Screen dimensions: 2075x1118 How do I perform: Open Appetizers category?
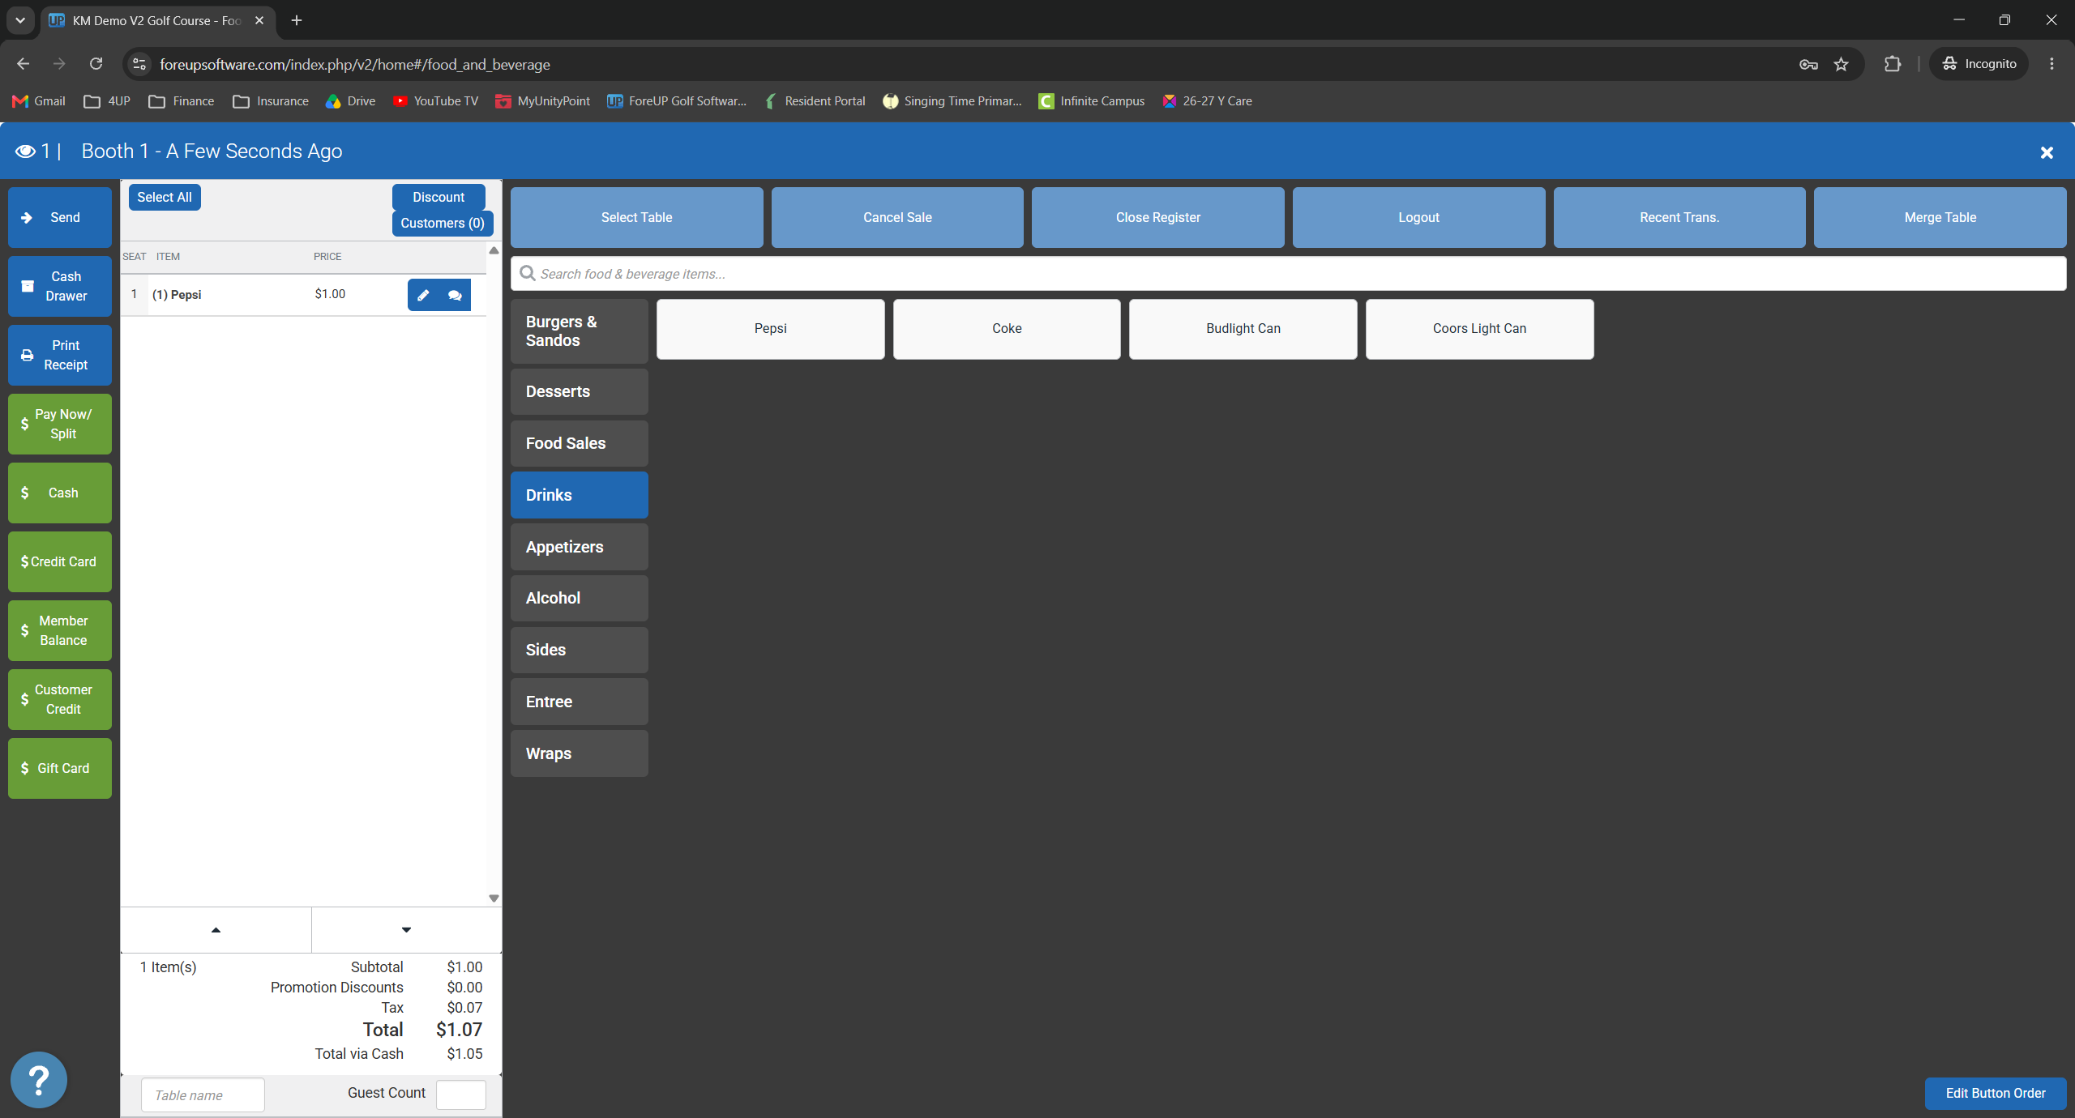(579, 547)
